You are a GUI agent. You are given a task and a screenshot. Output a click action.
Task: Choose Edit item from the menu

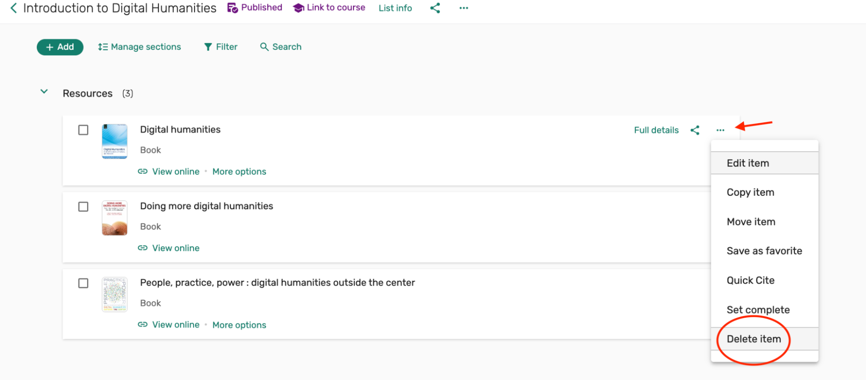coord(748,163)
